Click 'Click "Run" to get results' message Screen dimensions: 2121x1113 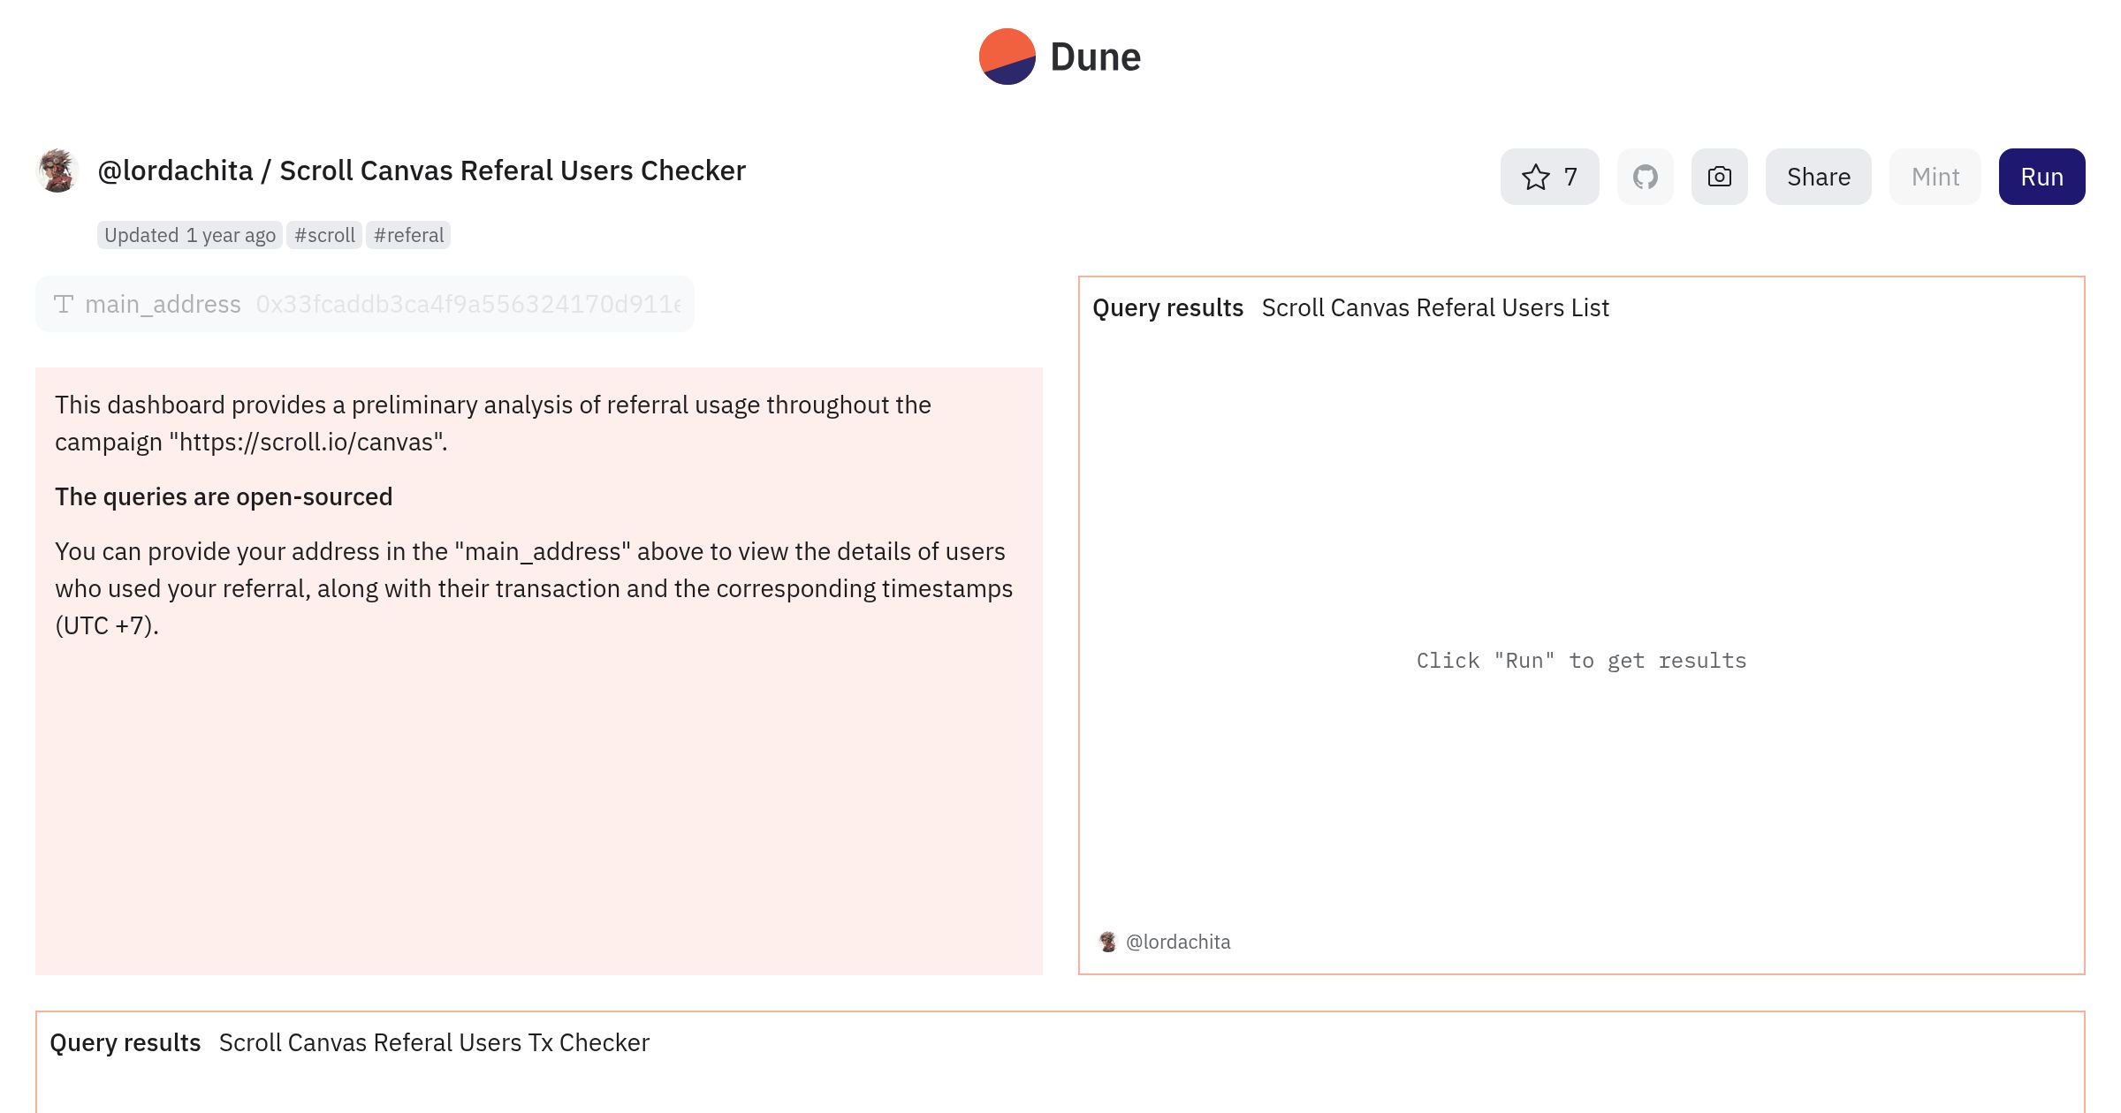coord(1581,661)
